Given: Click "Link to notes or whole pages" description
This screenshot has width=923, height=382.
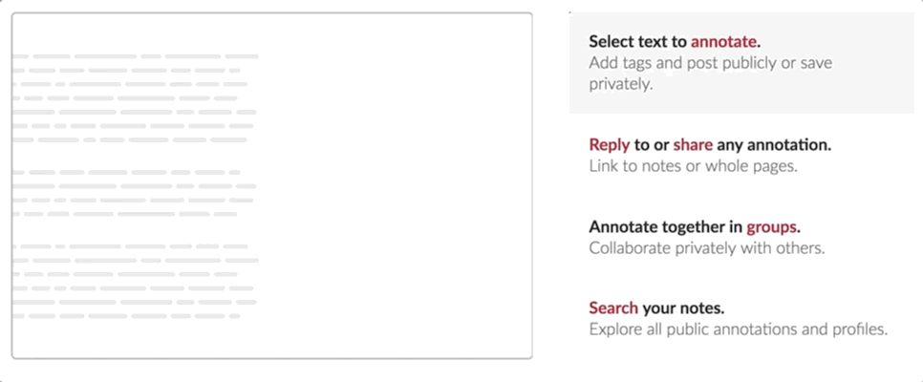Looking at the screenshot, I should click(x=694, y=166).
